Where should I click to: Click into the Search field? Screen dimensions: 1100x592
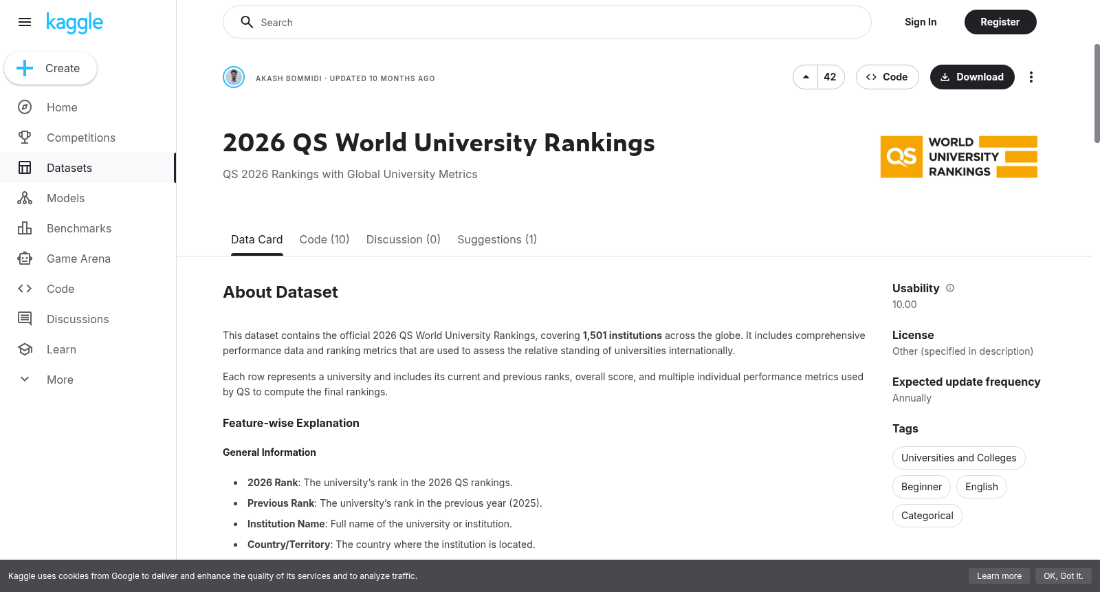[547, 22]
